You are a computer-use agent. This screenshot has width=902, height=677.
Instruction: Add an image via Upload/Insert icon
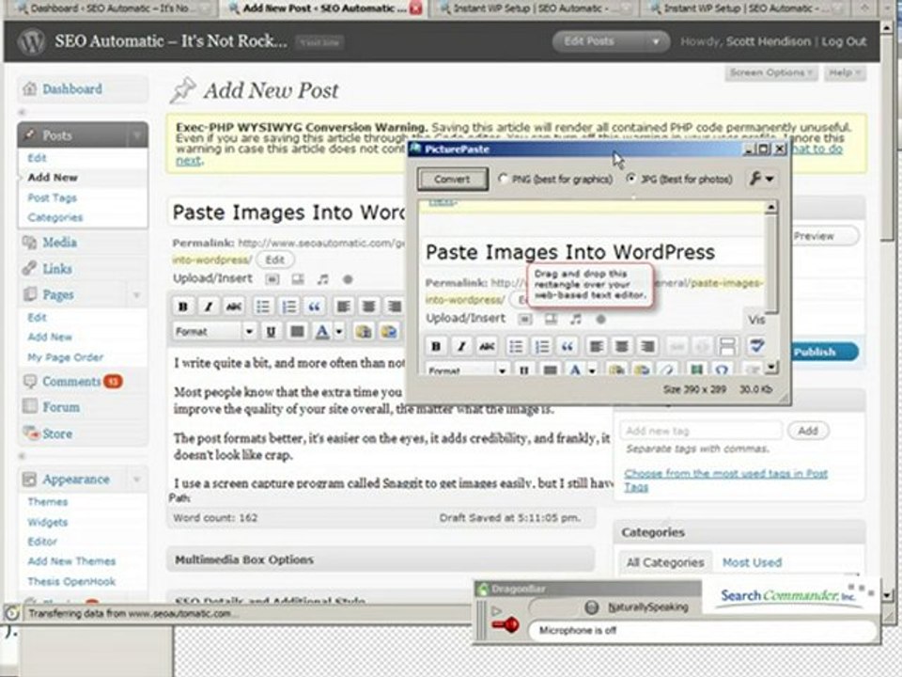272,279
